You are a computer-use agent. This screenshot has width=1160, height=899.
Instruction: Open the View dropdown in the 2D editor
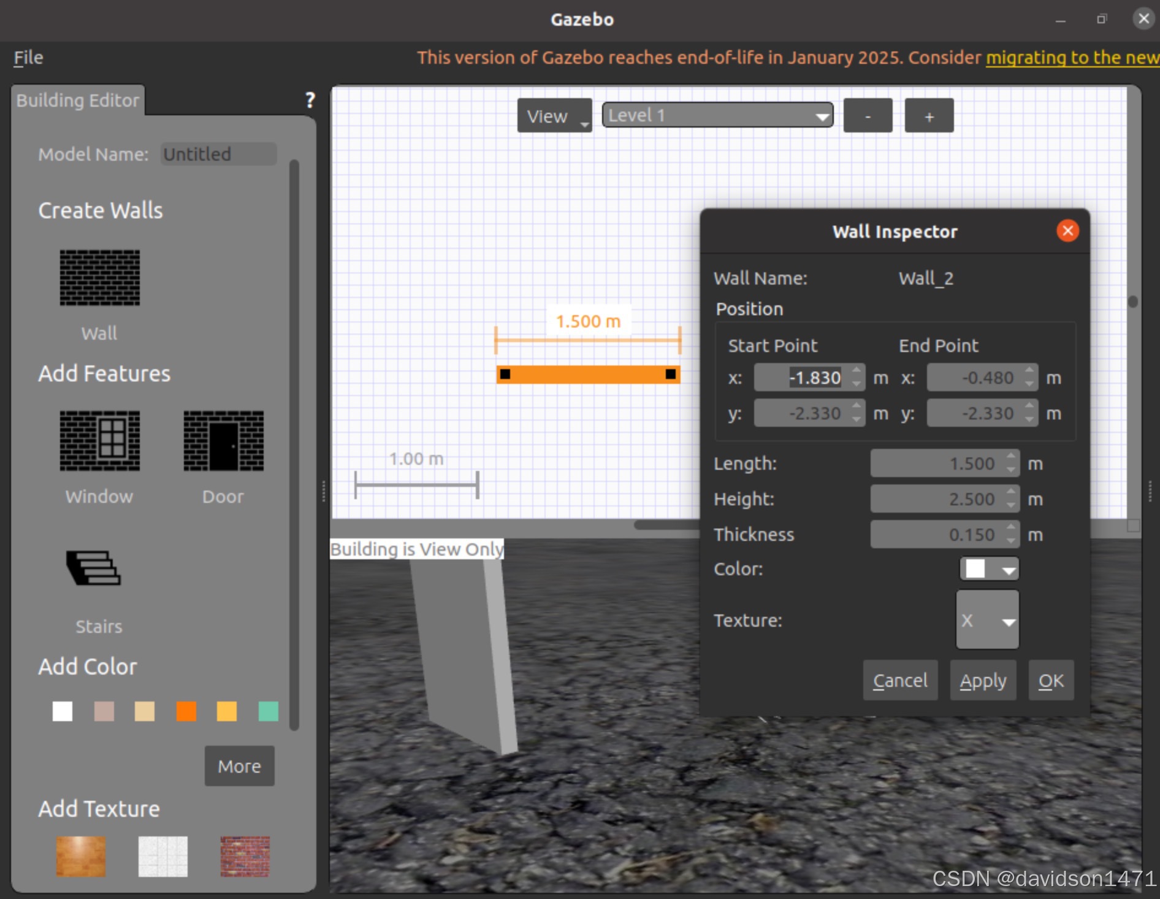click(x=555, y=115)
